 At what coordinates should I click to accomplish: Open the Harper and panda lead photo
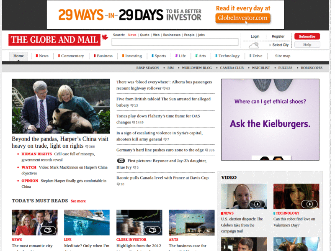pos(61,106)
